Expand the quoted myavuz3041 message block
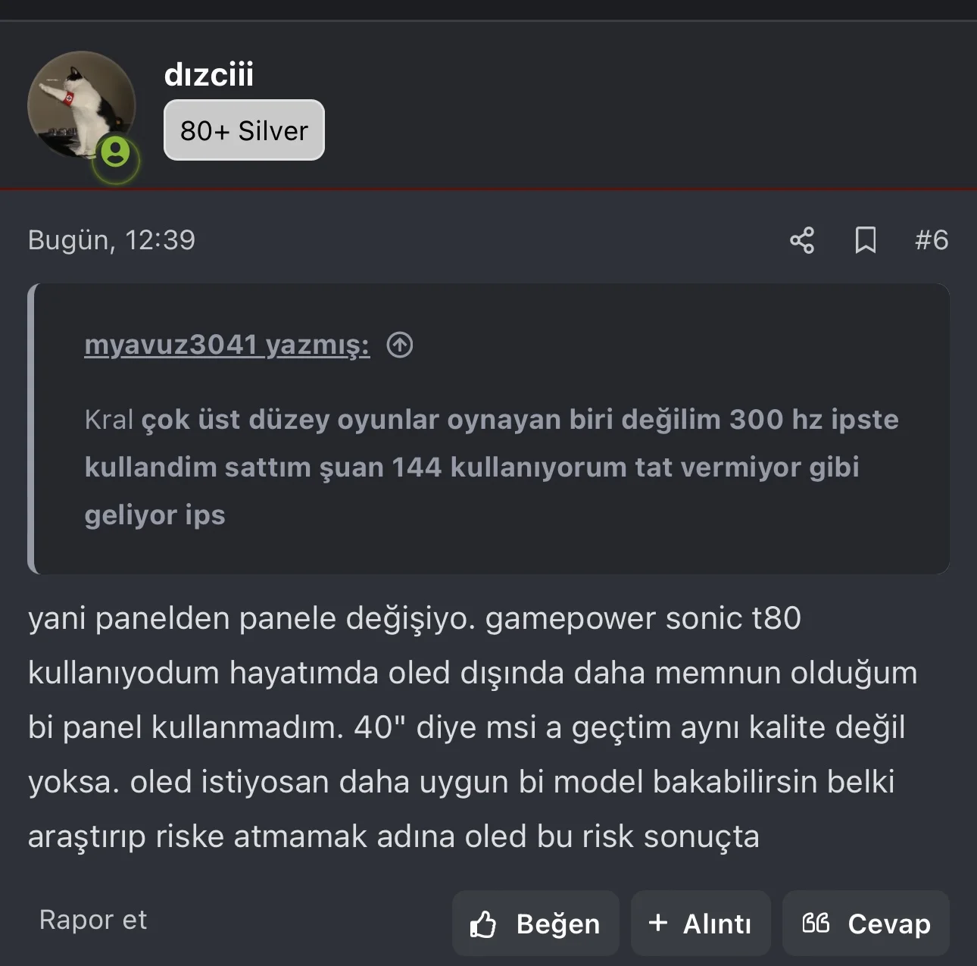 click(488, 429)
